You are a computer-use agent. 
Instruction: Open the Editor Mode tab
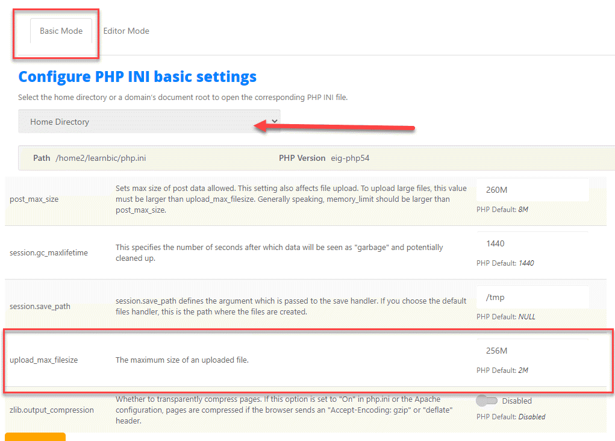pos(126,31)
